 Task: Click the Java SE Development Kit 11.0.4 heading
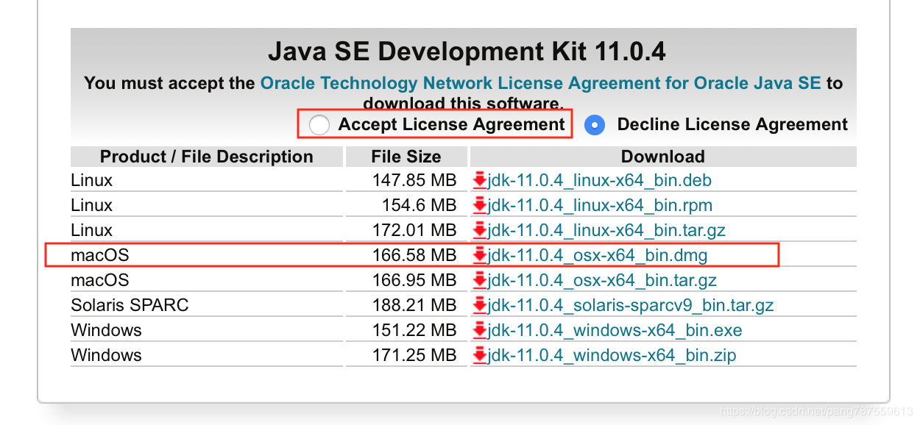pyautogui.click(x=467, y=51)
